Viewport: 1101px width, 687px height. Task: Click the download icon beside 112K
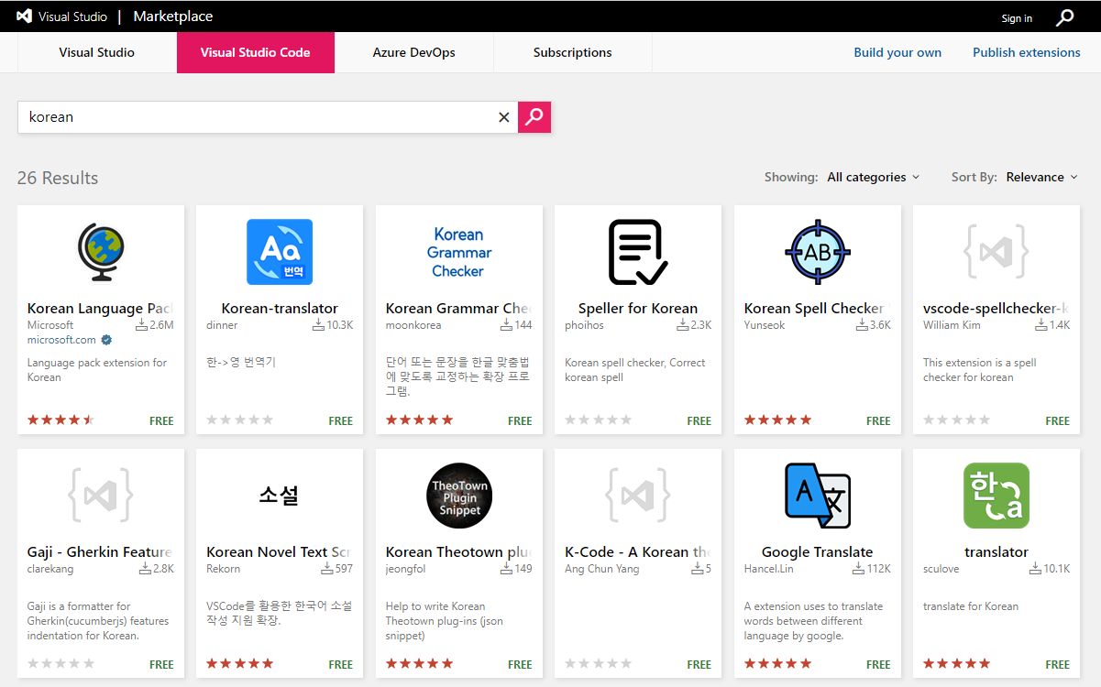point(859,569)
